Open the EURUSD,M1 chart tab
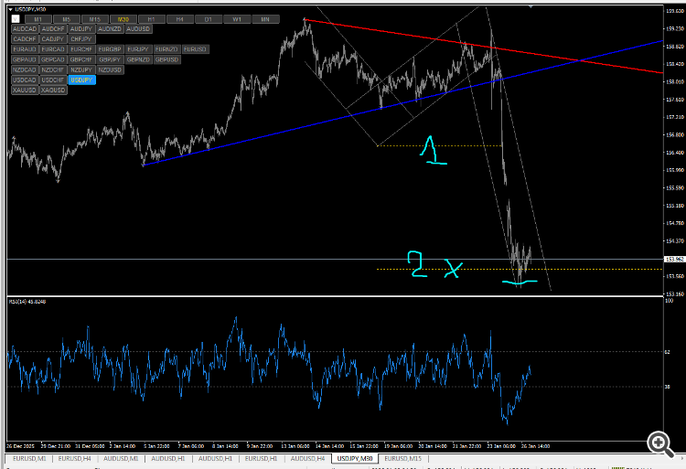 click(29, 459)
